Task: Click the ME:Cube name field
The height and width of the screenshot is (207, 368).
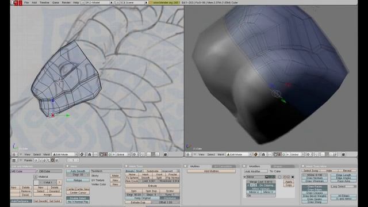Action: pos(23,171)
